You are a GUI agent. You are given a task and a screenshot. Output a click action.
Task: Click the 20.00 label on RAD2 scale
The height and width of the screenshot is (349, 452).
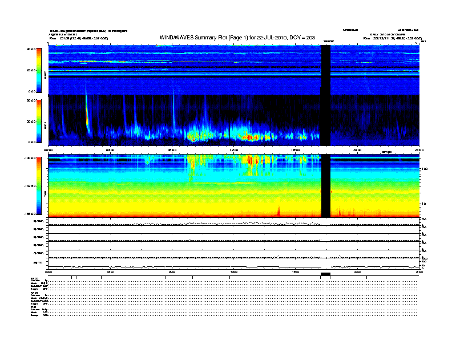[31, 70]
